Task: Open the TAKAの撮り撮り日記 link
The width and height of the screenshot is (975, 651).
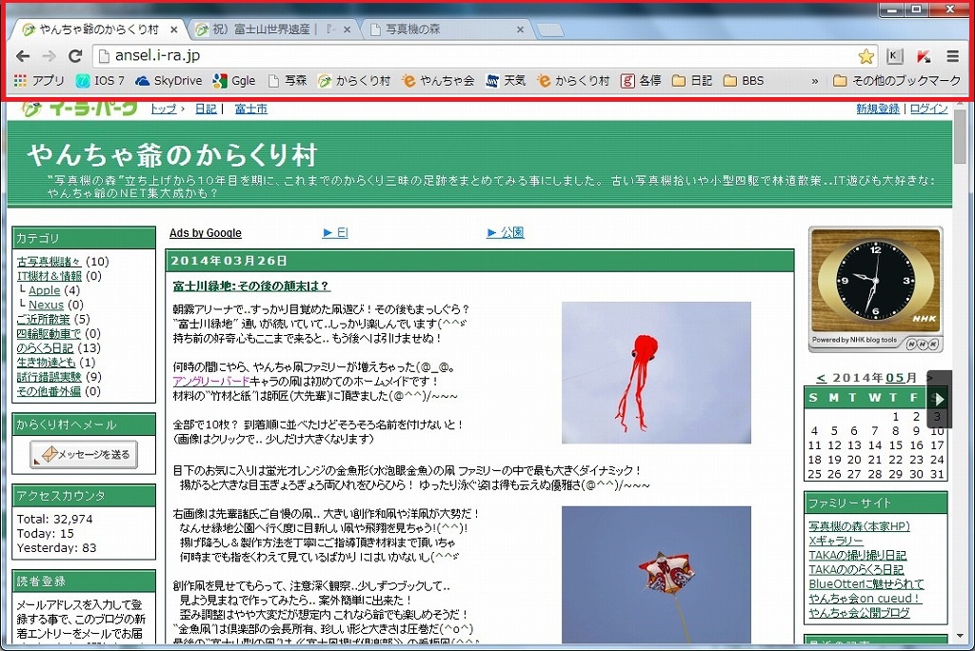Action: coord(858,555)
